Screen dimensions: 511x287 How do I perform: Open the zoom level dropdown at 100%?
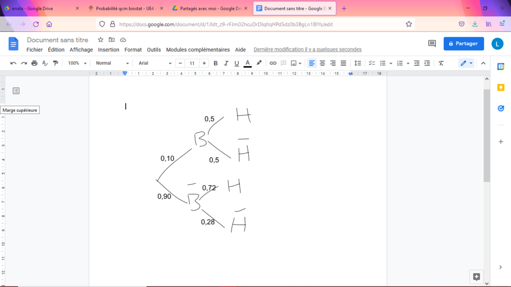coord(78,63)
